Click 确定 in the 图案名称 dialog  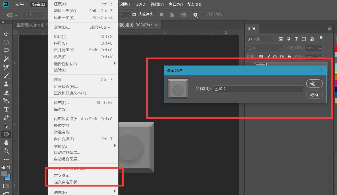click(314, 84)
